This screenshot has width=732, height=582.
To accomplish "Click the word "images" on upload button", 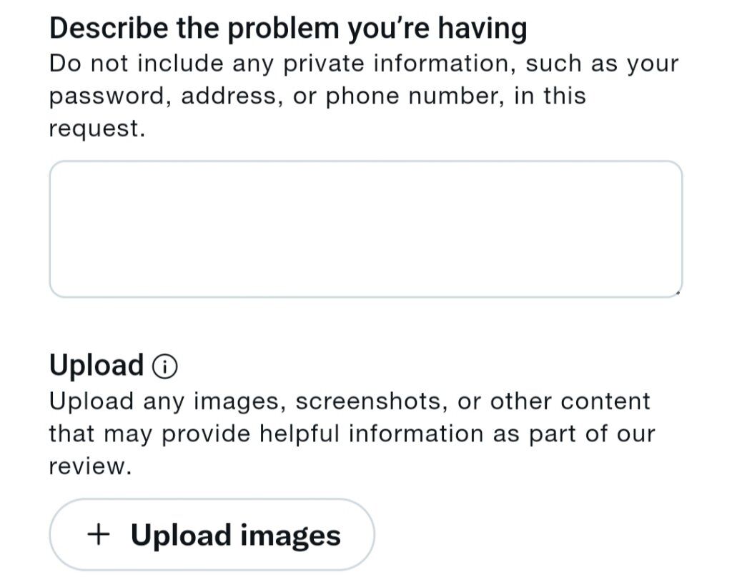I will (290, 536).
